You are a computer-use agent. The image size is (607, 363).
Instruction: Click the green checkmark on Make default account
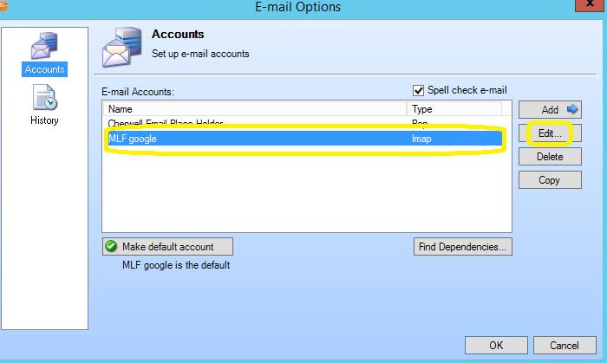tap(111, 246)
